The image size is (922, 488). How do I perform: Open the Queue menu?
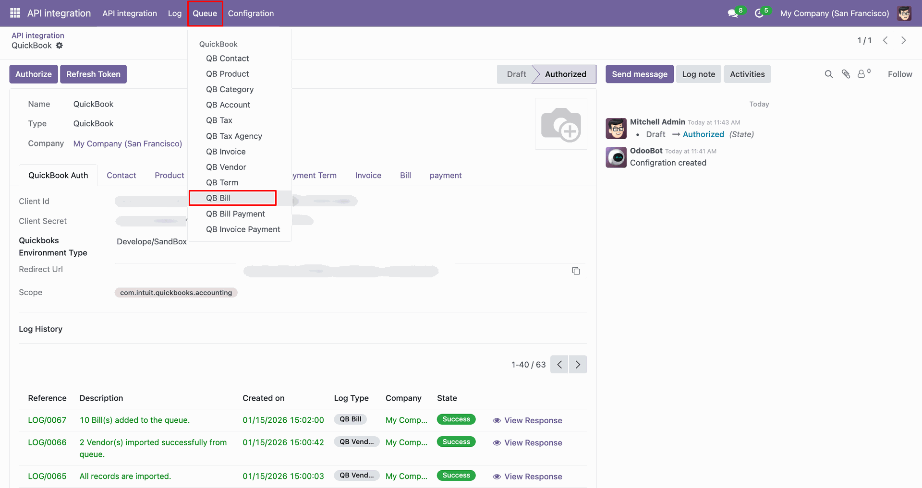205,13
